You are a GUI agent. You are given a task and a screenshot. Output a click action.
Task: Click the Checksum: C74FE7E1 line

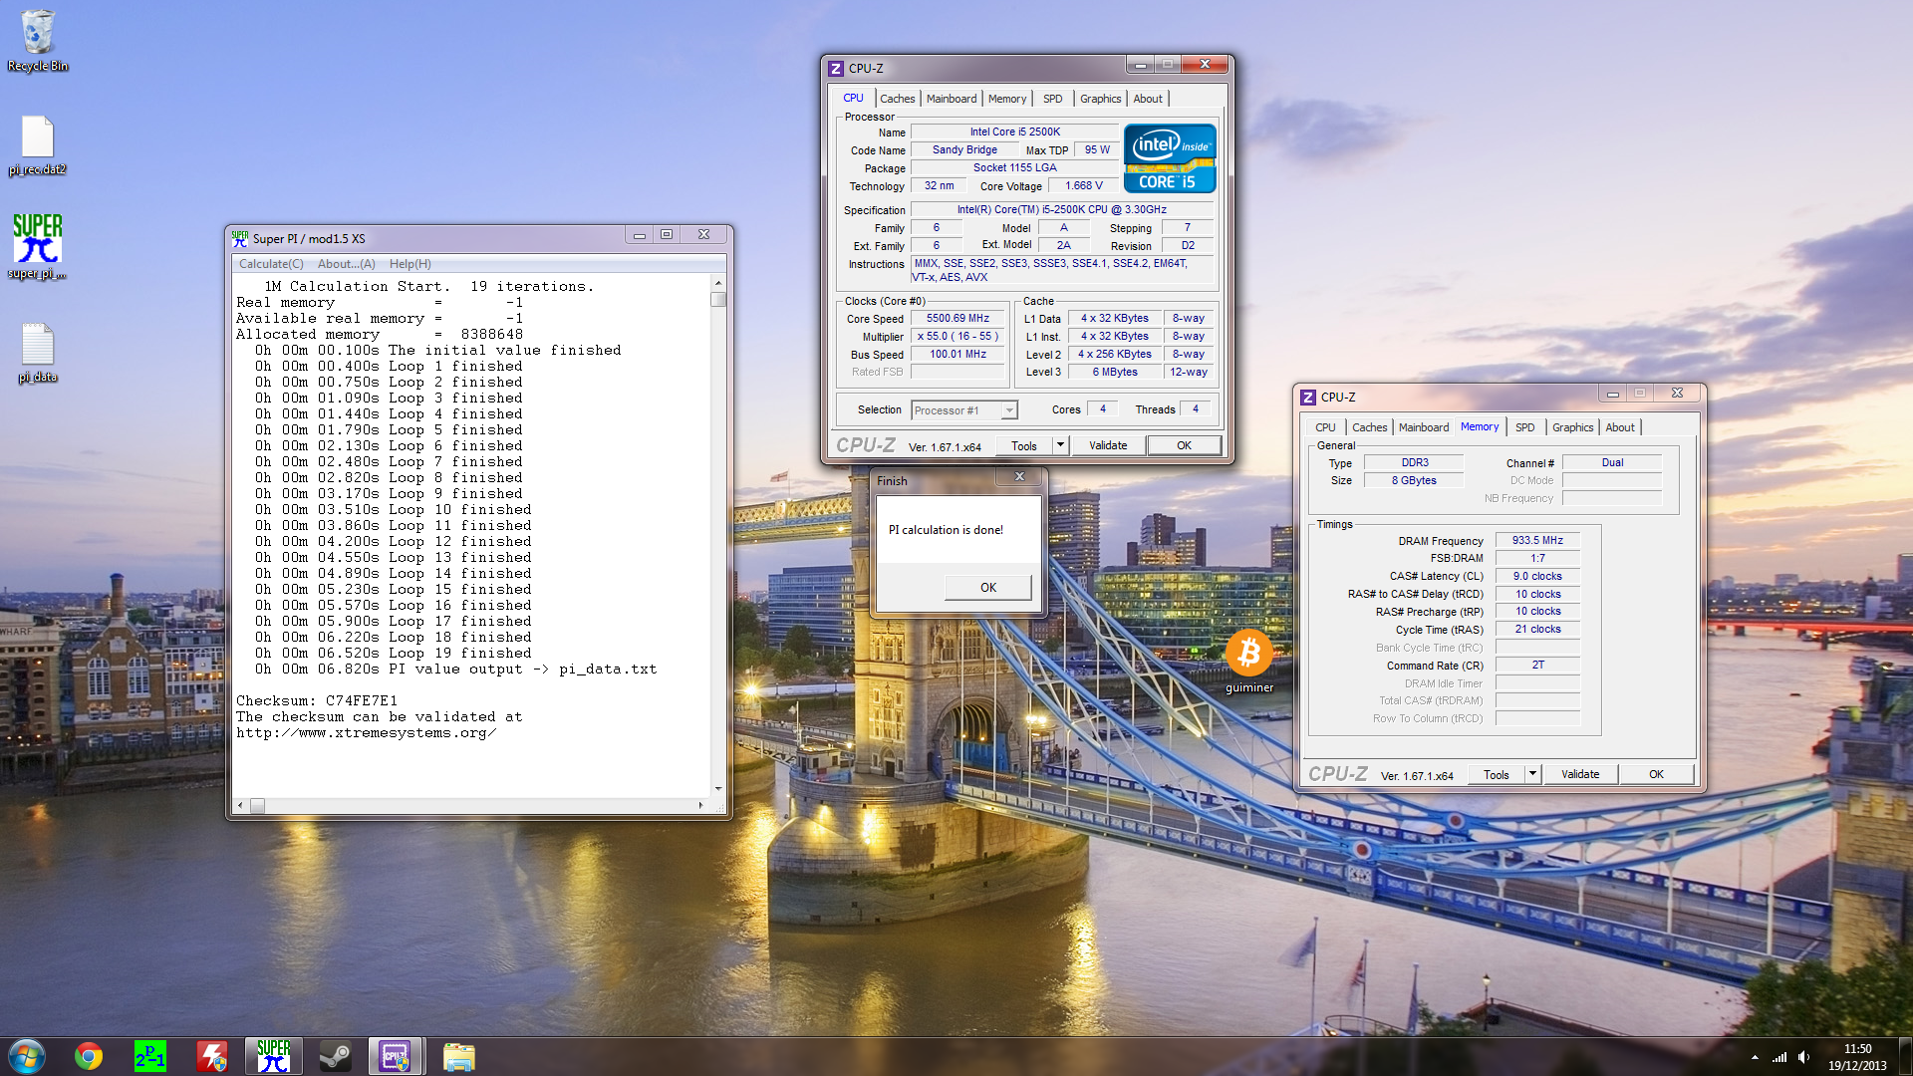click(x=317, y=700)
